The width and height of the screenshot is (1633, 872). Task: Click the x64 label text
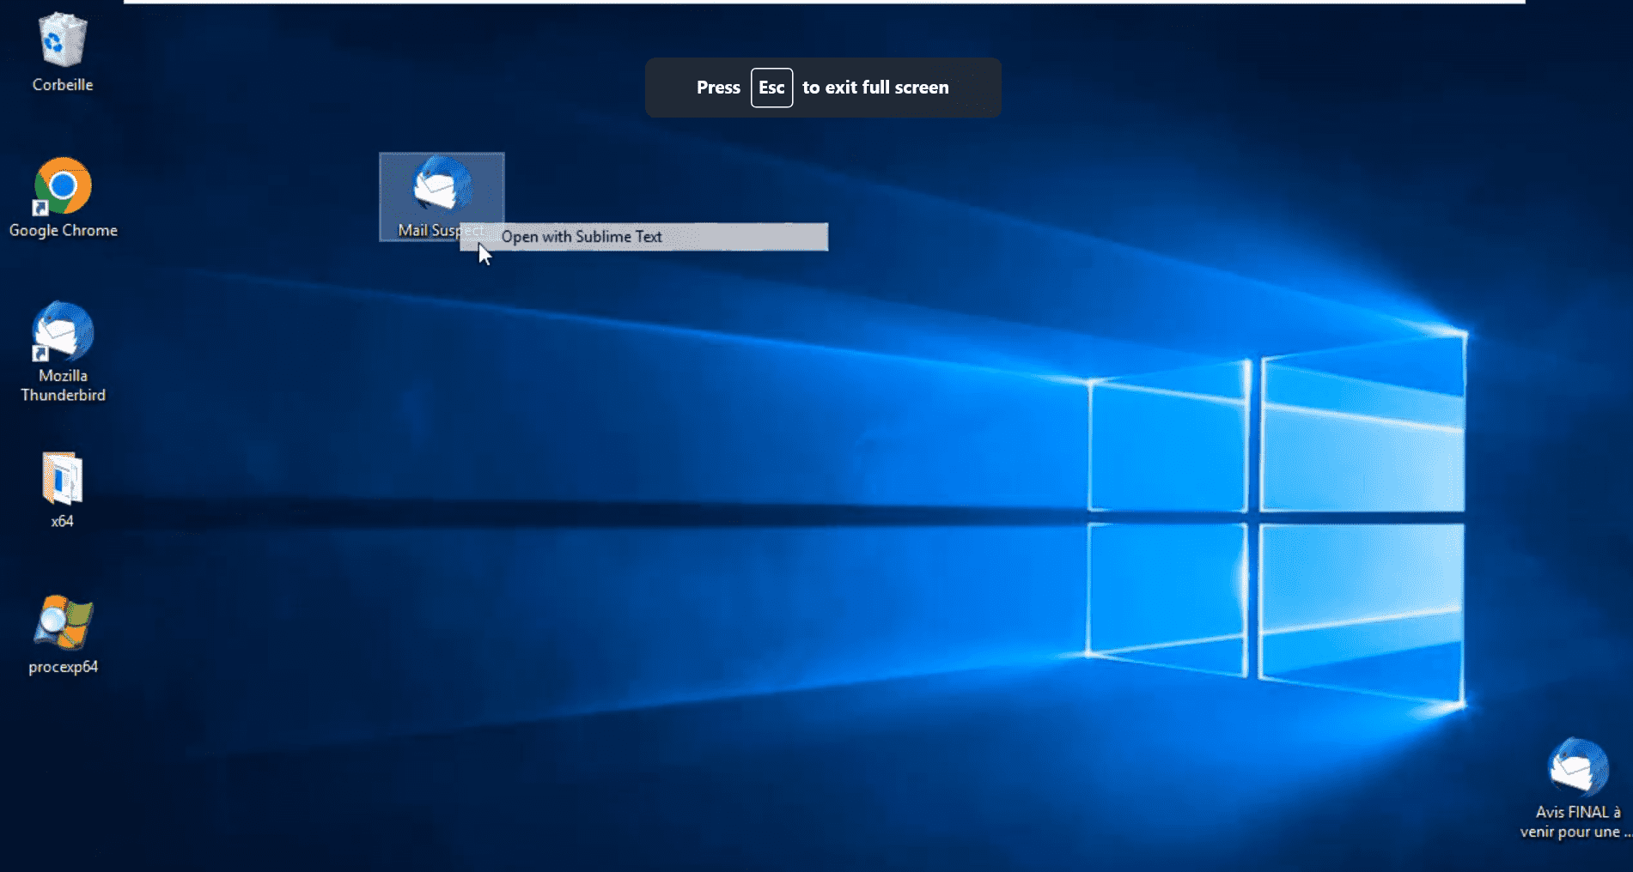point(63,521)
